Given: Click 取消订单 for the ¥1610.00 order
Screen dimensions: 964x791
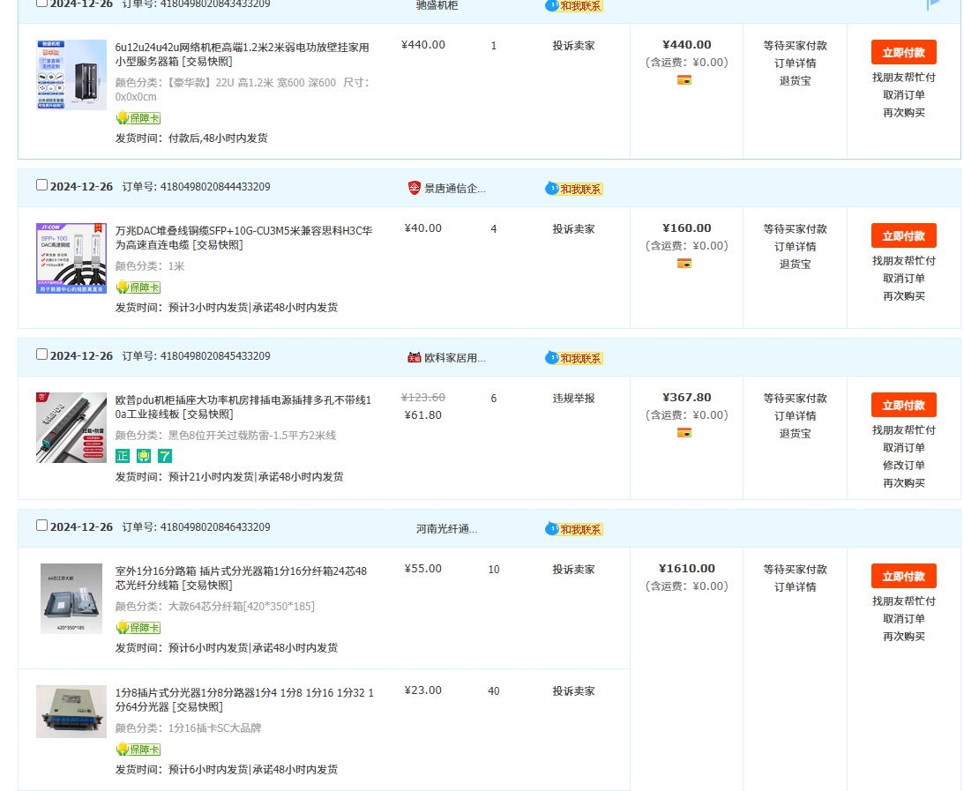Looking at the screenshot, I should [903, 619].
